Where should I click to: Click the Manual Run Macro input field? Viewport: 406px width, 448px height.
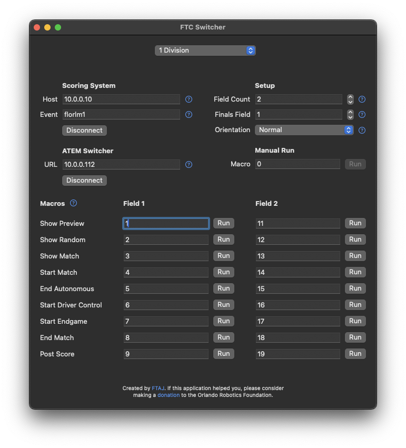coord(298,164)
